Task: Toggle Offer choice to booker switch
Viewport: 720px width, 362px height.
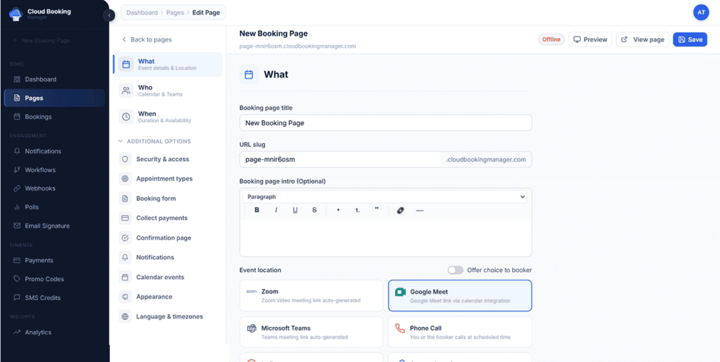Action: tap(456, 270)
